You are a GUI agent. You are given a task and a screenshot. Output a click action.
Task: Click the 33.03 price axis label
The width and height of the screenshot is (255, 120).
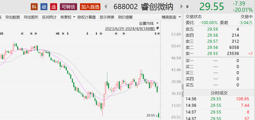pos(176,106)
